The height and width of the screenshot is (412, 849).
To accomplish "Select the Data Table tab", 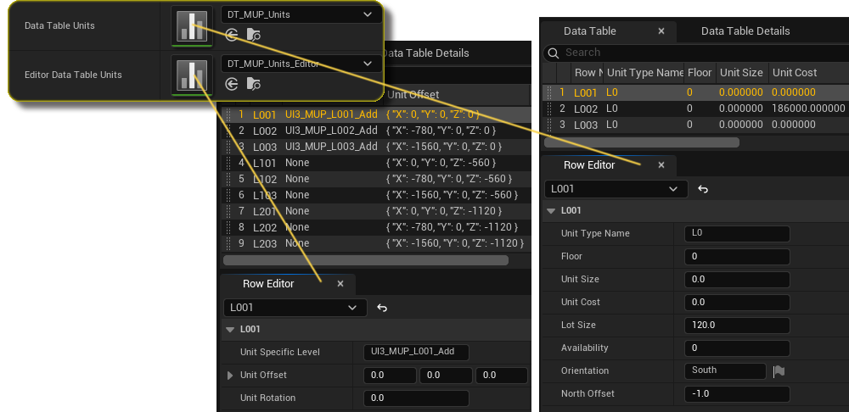I will [x=590, y=31].
